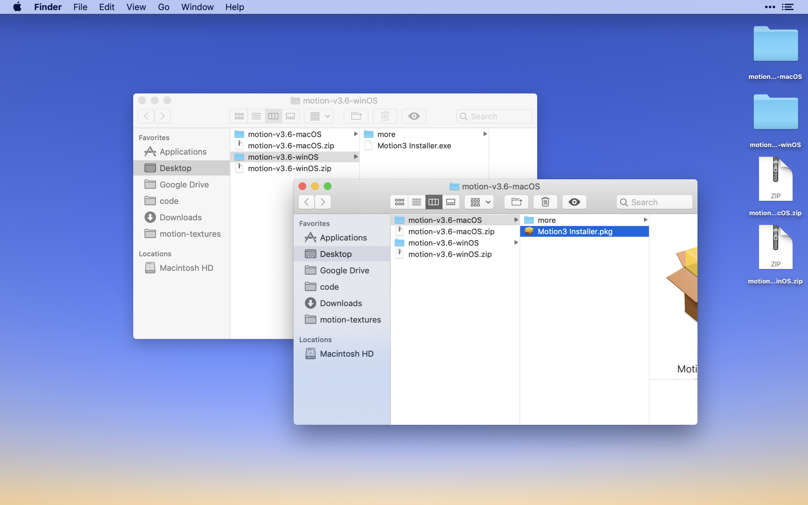
Task: Open Applications in macOS window sidebar
Action: point(342,237)
